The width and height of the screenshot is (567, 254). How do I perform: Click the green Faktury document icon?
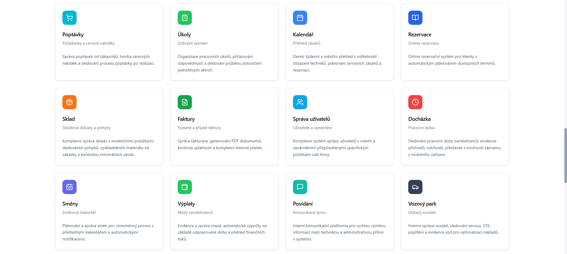tap(185, 102)
